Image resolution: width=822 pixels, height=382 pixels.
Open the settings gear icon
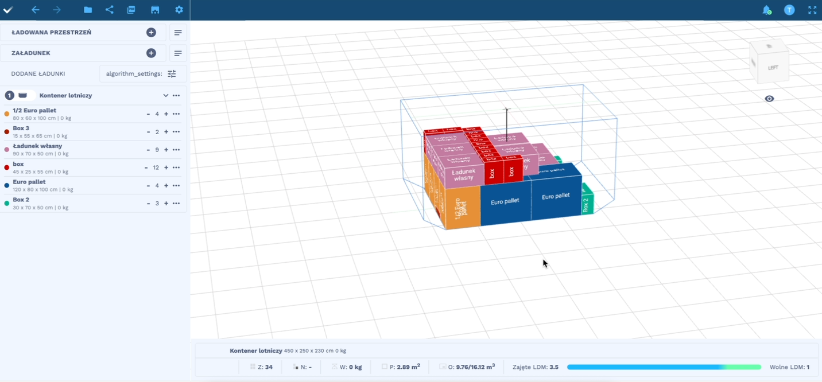(x=179, y=10)
